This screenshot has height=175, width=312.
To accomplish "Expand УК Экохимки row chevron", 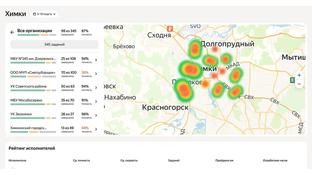I will (x=96, y=115).
